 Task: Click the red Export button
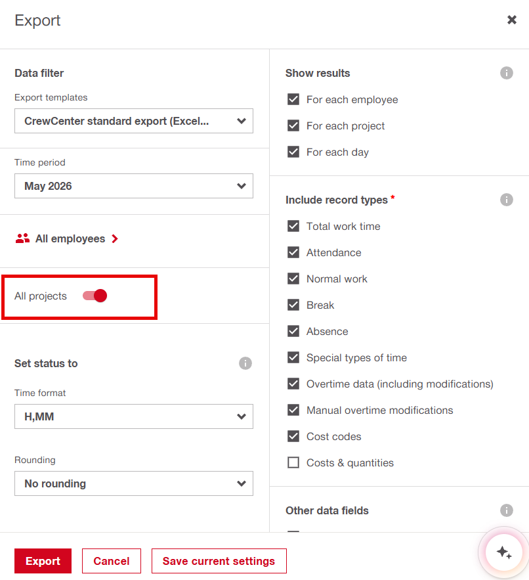pos(43,561)
